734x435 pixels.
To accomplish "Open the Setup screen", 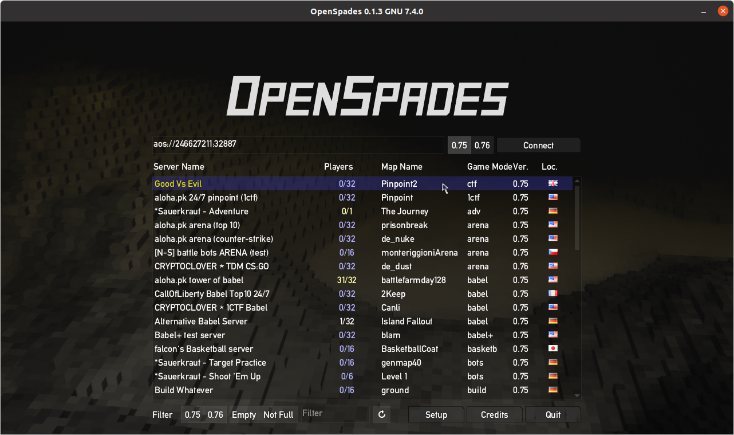I will click(x=436, y=414).
